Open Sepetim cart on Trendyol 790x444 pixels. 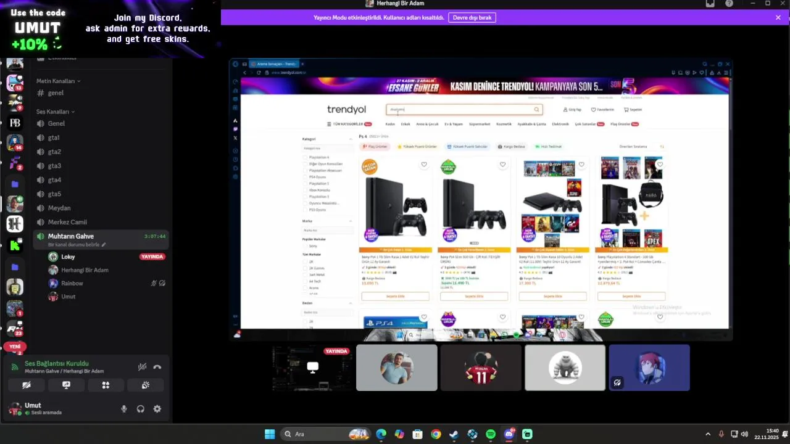(x=633, y=110)
